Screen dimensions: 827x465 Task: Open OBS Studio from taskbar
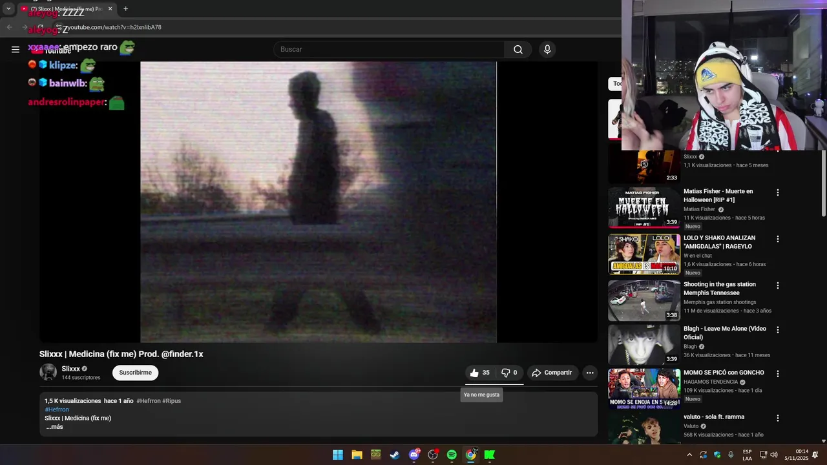pos(433,455)
